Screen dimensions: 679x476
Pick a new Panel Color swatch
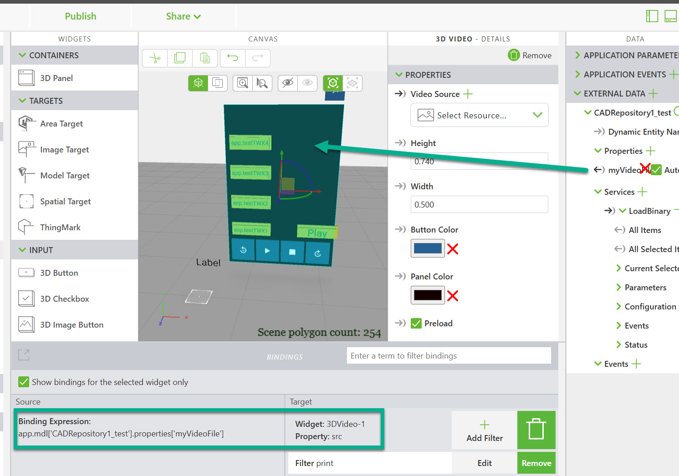click(427, 295)
